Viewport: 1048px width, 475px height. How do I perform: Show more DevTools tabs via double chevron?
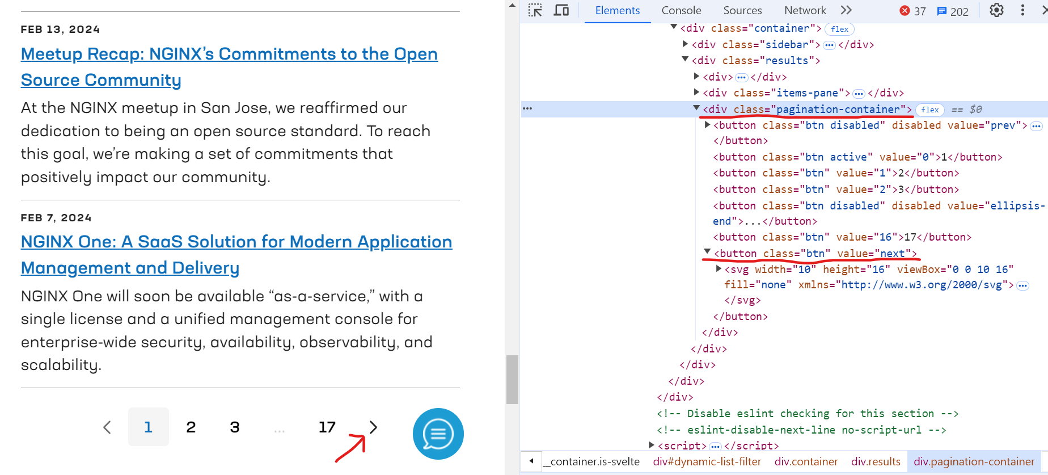(x=846, y=10)
